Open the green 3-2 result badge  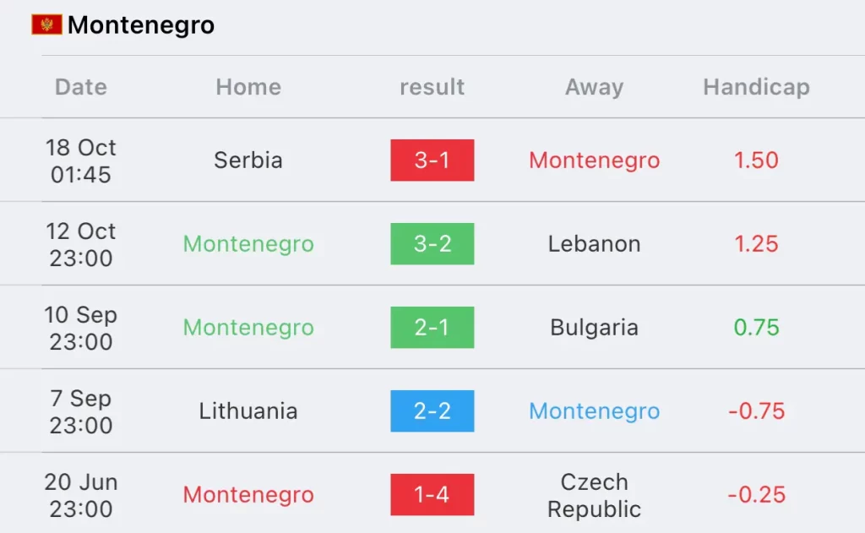click(x=432, y=244)
